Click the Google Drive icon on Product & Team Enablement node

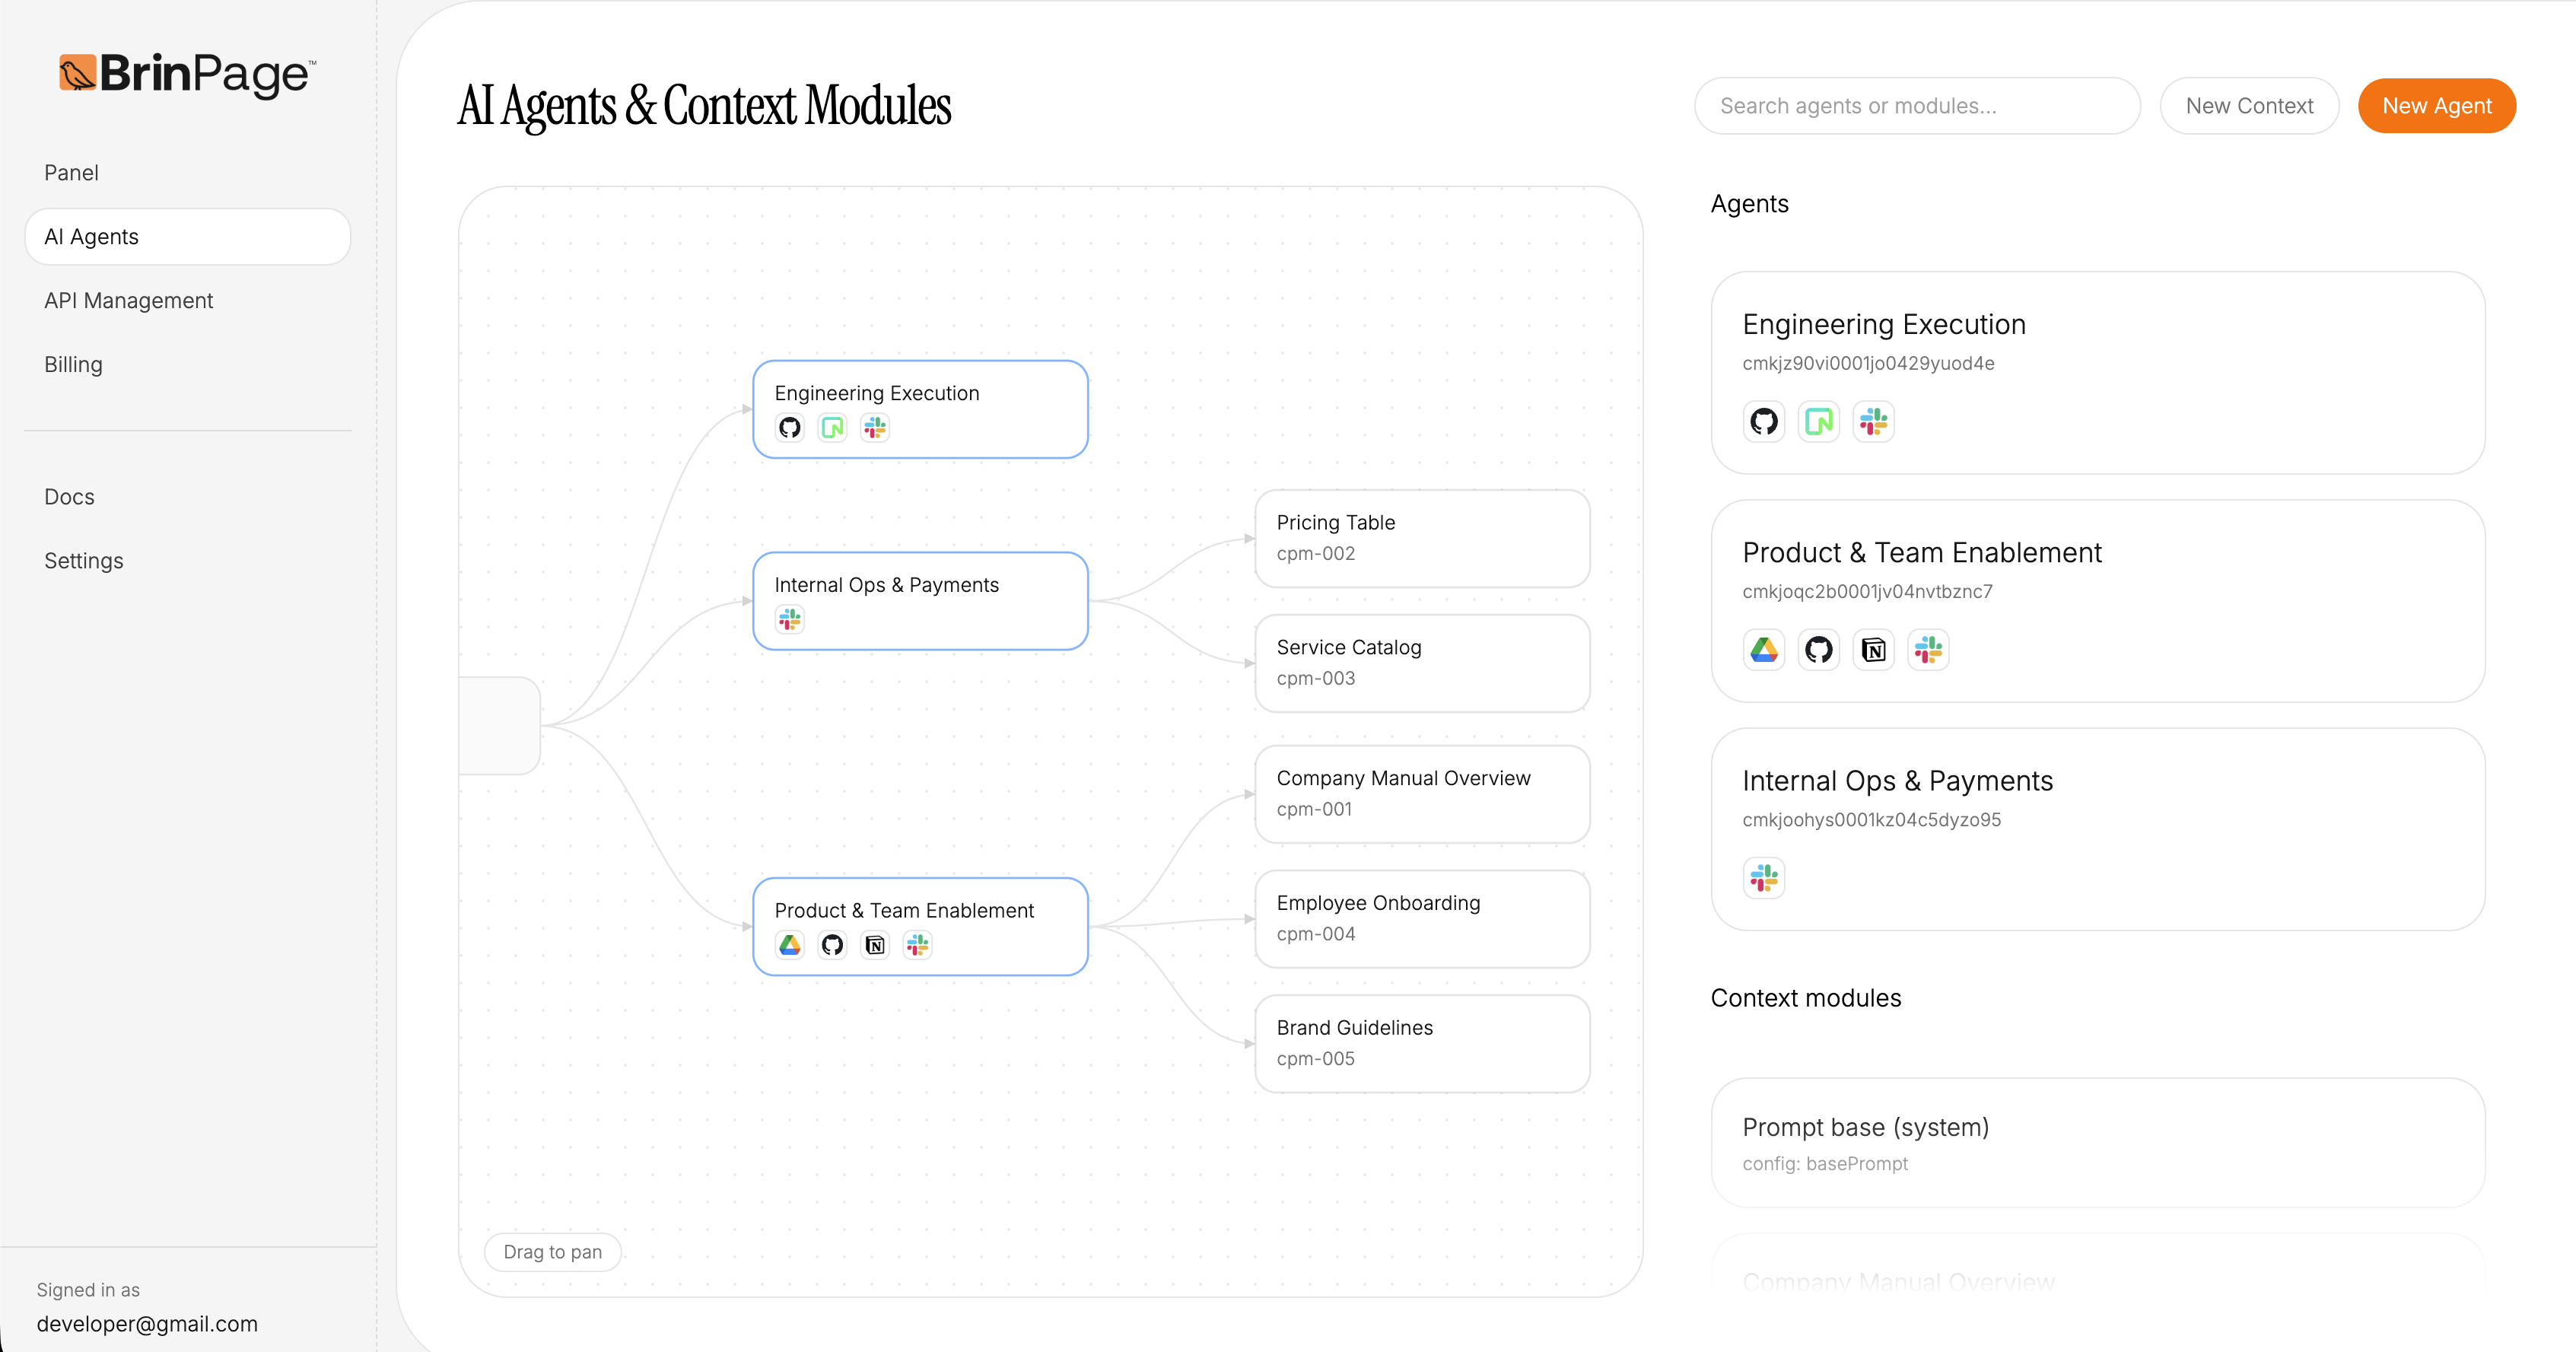[x=789, y=944]
